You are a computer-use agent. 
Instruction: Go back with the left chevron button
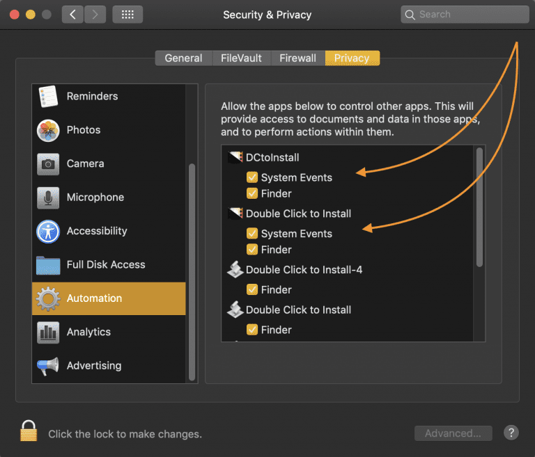click(x=72, y=15)
